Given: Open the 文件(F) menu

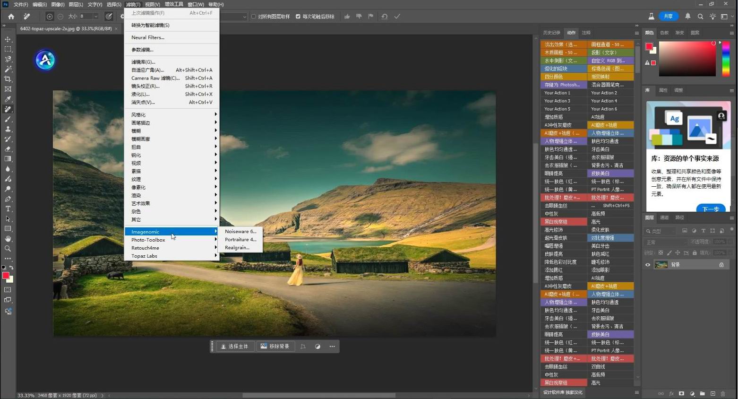Looking at the screenshot, I should tap(21, 4).
